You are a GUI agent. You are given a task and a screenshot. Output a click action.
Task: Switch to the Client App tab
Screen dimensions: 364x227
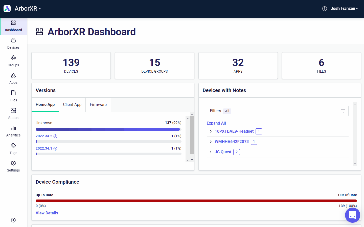72,105
